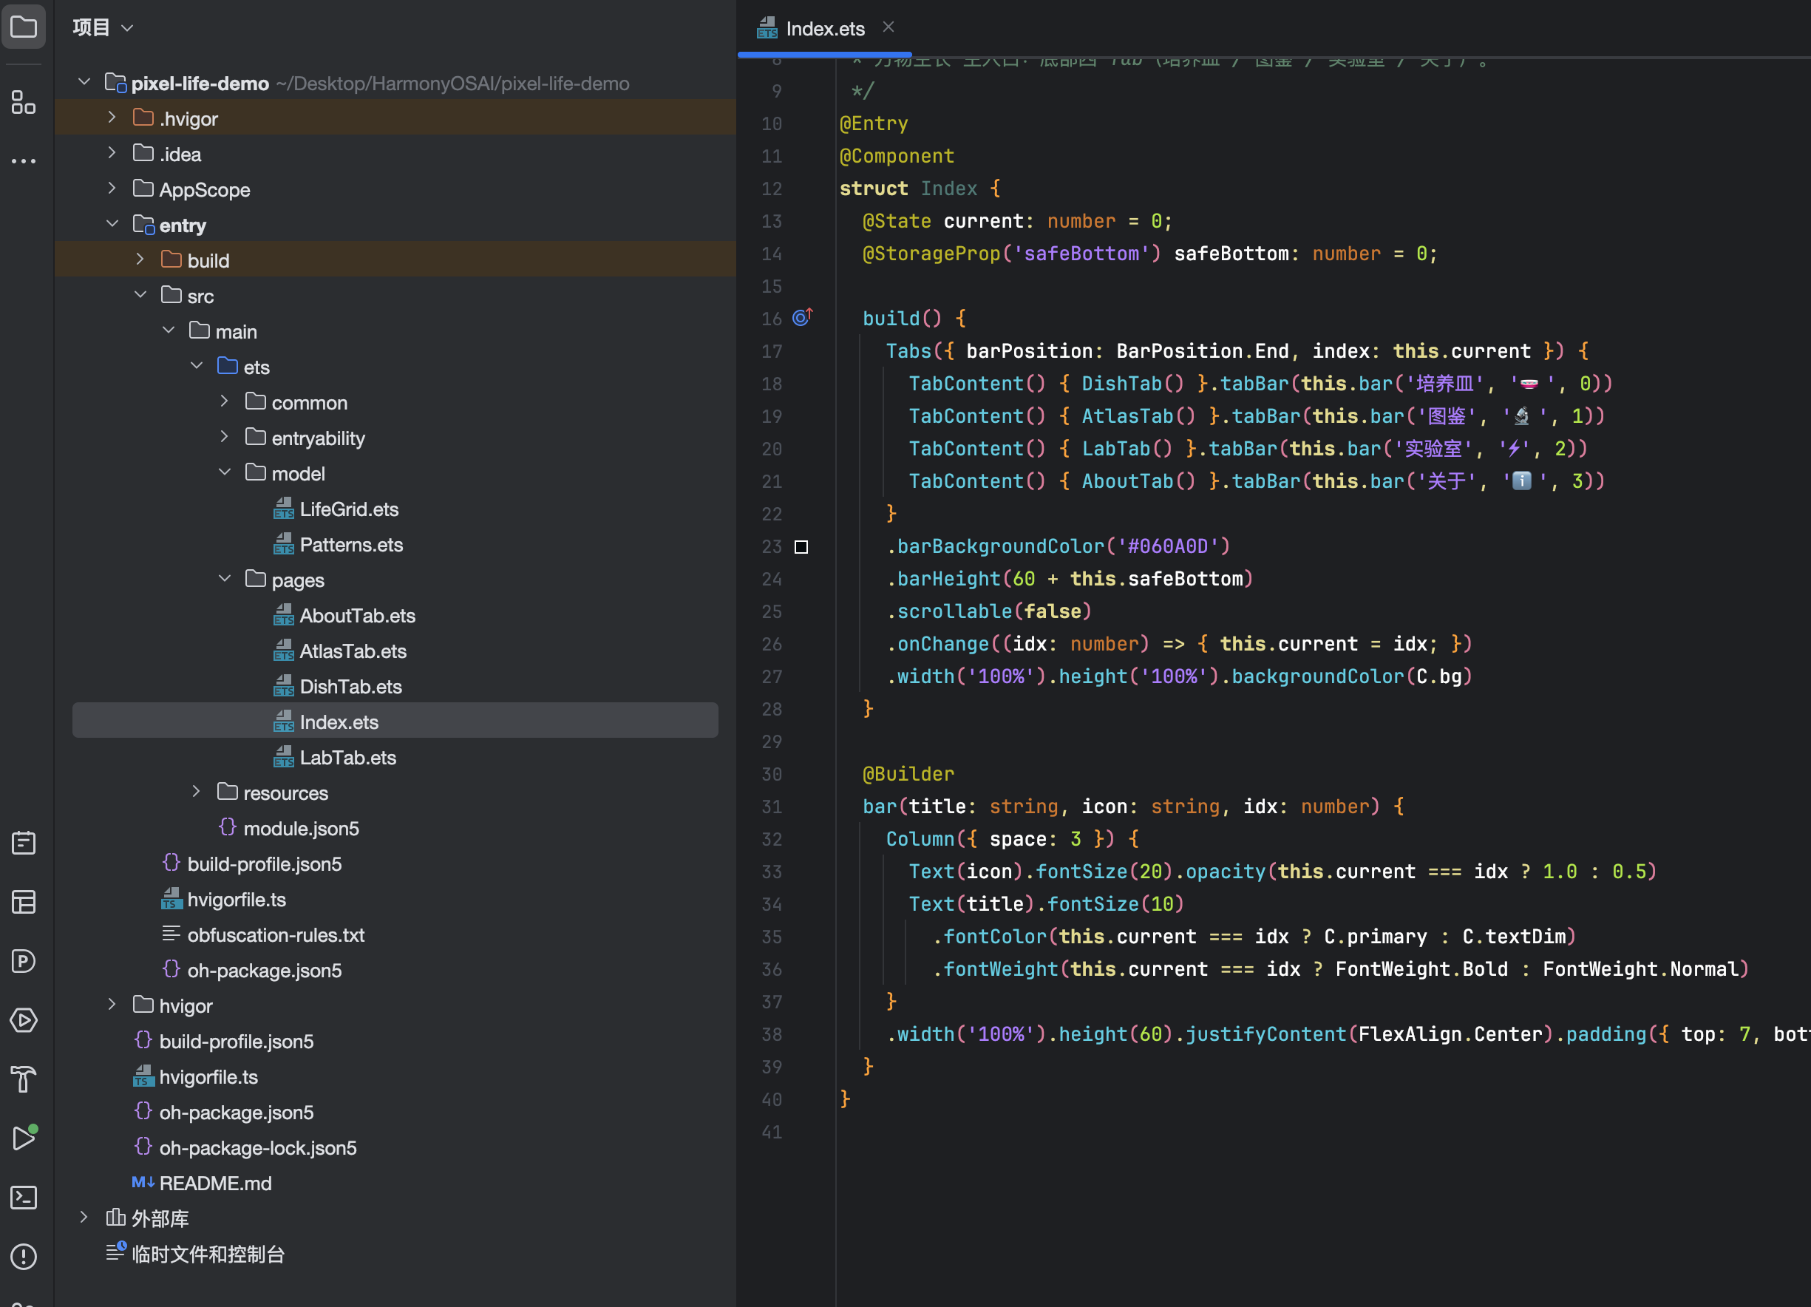Open the Build hammer tool icon
The image size is (1811, 1307).
click(x=23, y=1079)
